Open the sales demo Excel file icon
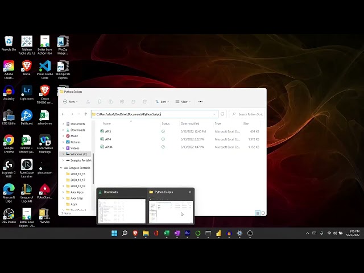This screenshot has height=273, width=364. [44, 118]
